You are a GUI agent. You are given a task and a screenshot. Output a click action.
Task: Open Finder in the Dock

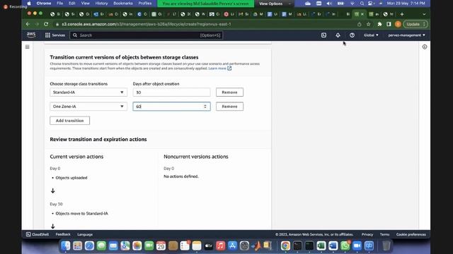pos(66,246)
